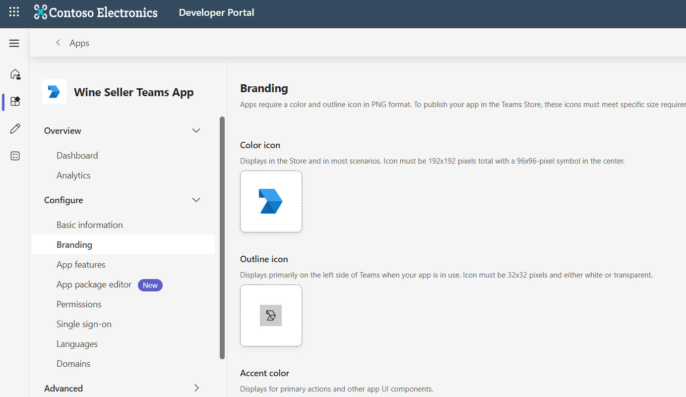Open the Tools pencil icon in rail

[x=15, y=129]
